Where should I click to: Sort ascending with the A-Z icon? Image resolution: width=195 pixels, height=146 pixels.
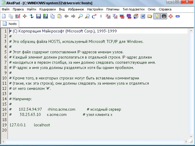click(x=108, y=16)
